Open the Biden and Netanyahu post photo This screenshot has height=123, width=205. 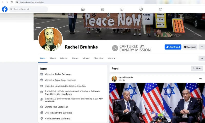(x=157, y=103)
